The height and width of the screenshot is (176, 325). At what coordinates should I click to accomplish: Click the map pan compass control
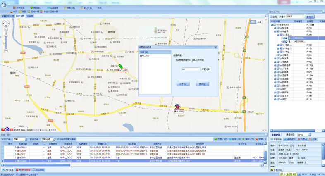pos(6,24)
